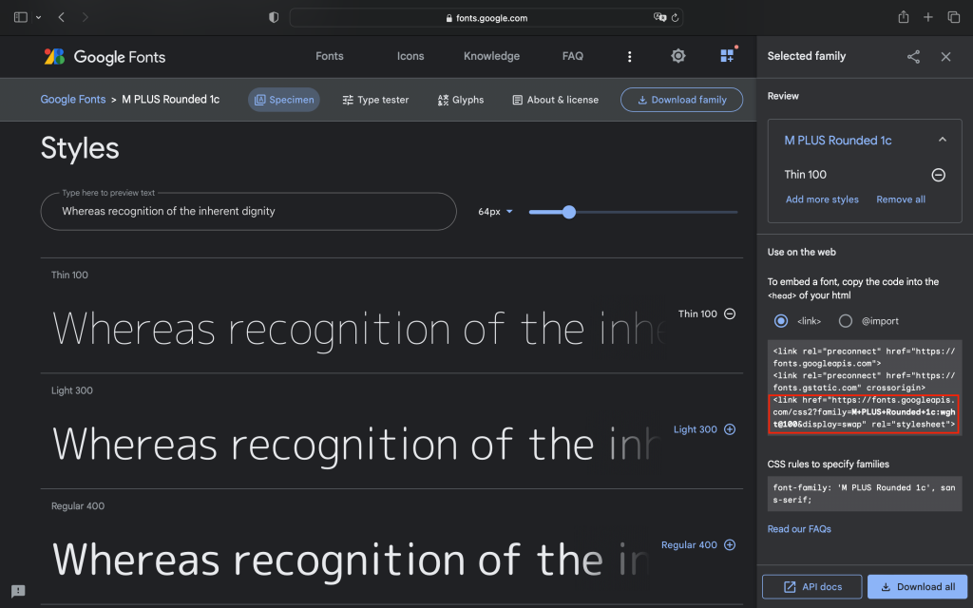Toggle theme with the brightness icon
The width and height of the screenshot is (973, 608).
[x=678, y=56]
